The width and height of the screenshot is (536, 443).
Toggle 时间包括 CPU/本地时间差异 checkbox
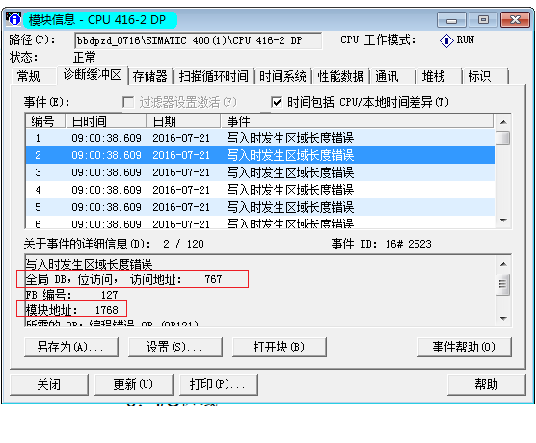[277, 102]
